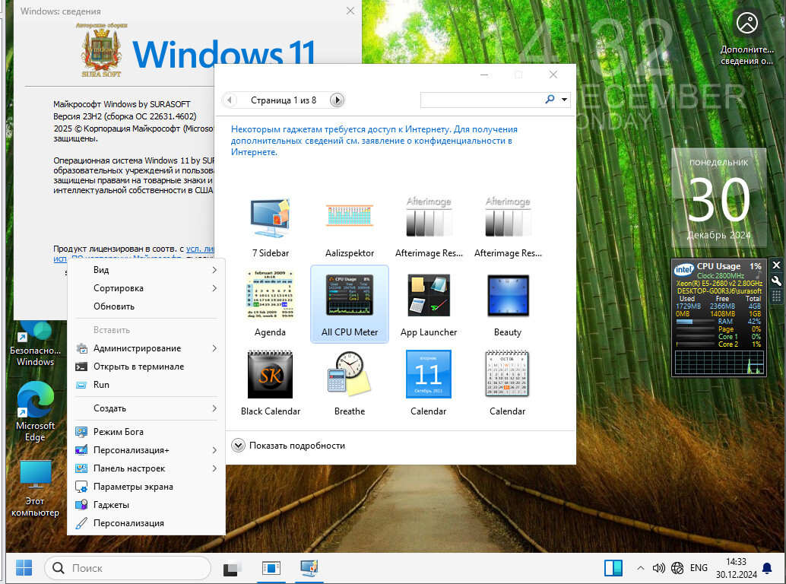The height and width of the screenshot is (584, 786).
Task: Expand Показать подробности details chevron
Action: point(238,445)
